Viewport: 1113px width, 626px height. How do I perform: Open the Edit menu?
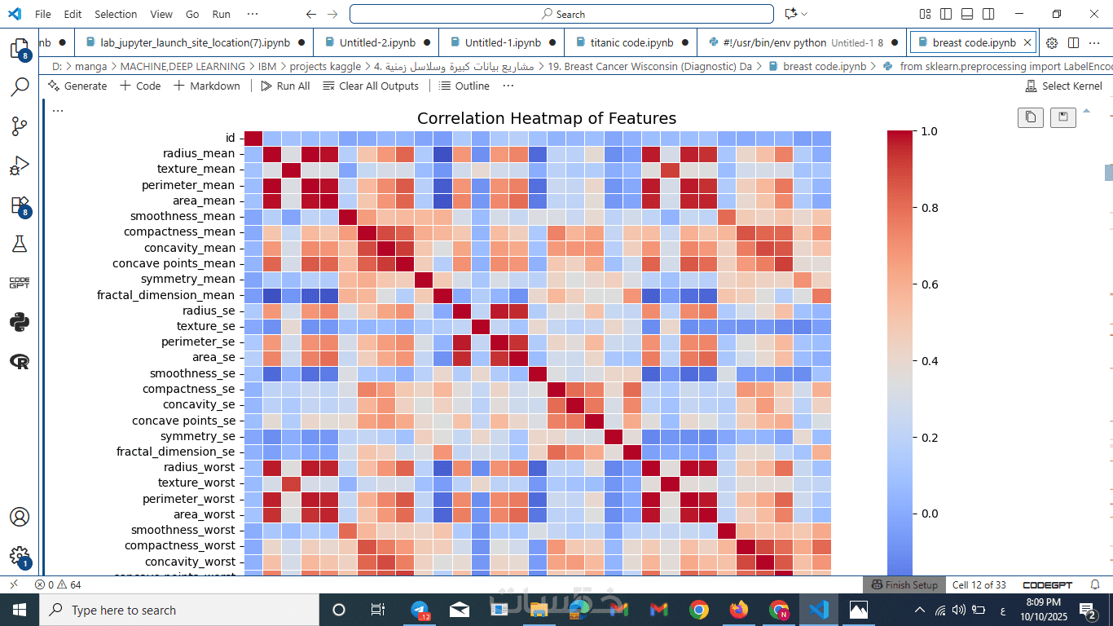[x=73, y=14]
